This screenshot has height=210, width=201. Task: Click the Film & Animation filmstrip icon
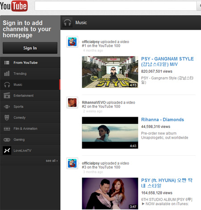click(7, 129)
